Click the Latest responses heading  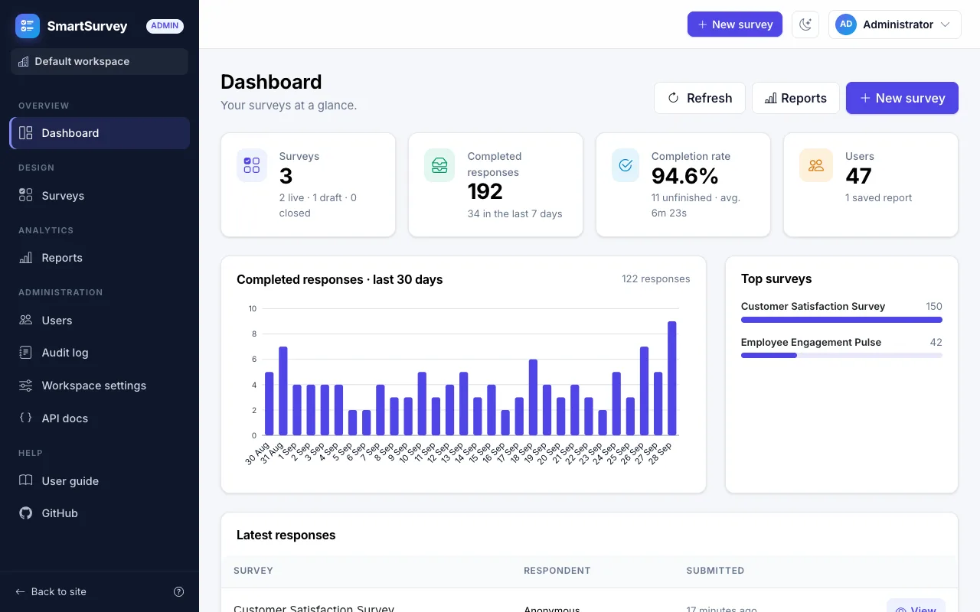coord(286,535)
